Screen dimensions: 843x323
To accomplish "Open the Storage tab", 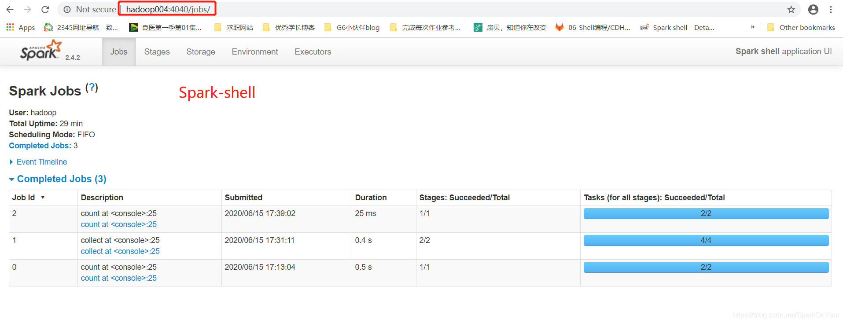I will pos(201,52).
